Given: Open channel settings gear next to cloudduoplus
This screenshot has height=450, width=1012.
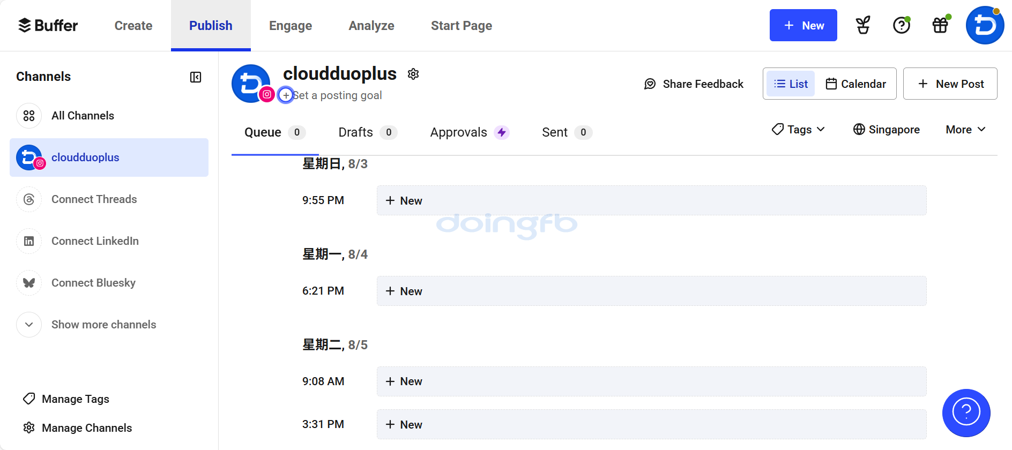Looking at the screenshot, I should click(413, 74).
